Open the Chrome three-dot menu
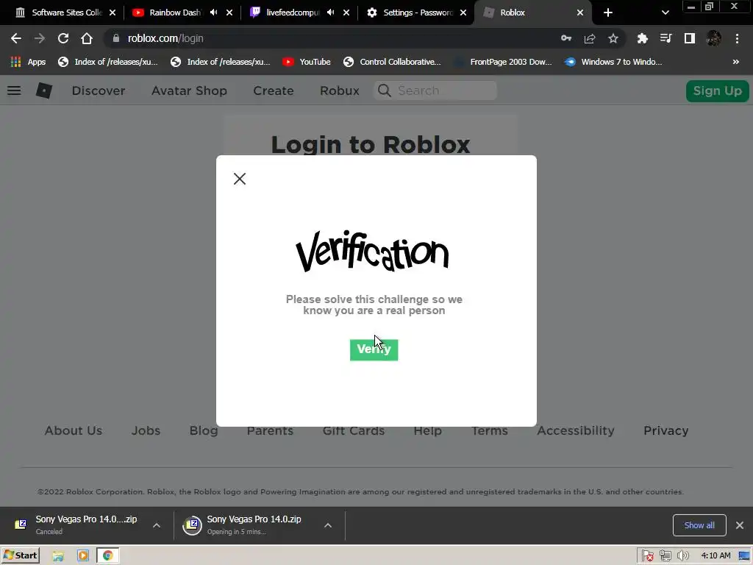Viewport: 753px width, 565px height. [737, 38]
